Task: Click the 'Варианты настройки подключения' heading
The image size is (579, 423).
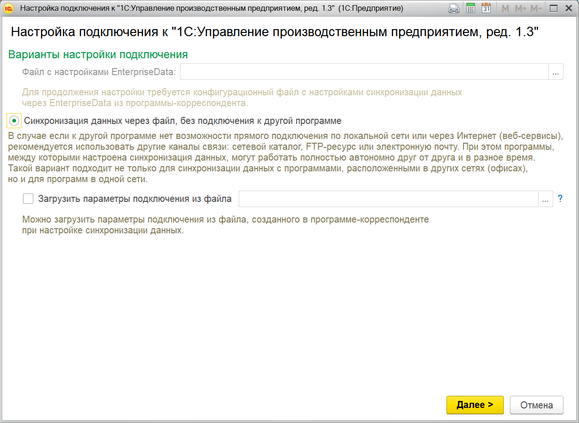Action: (98, 54)
